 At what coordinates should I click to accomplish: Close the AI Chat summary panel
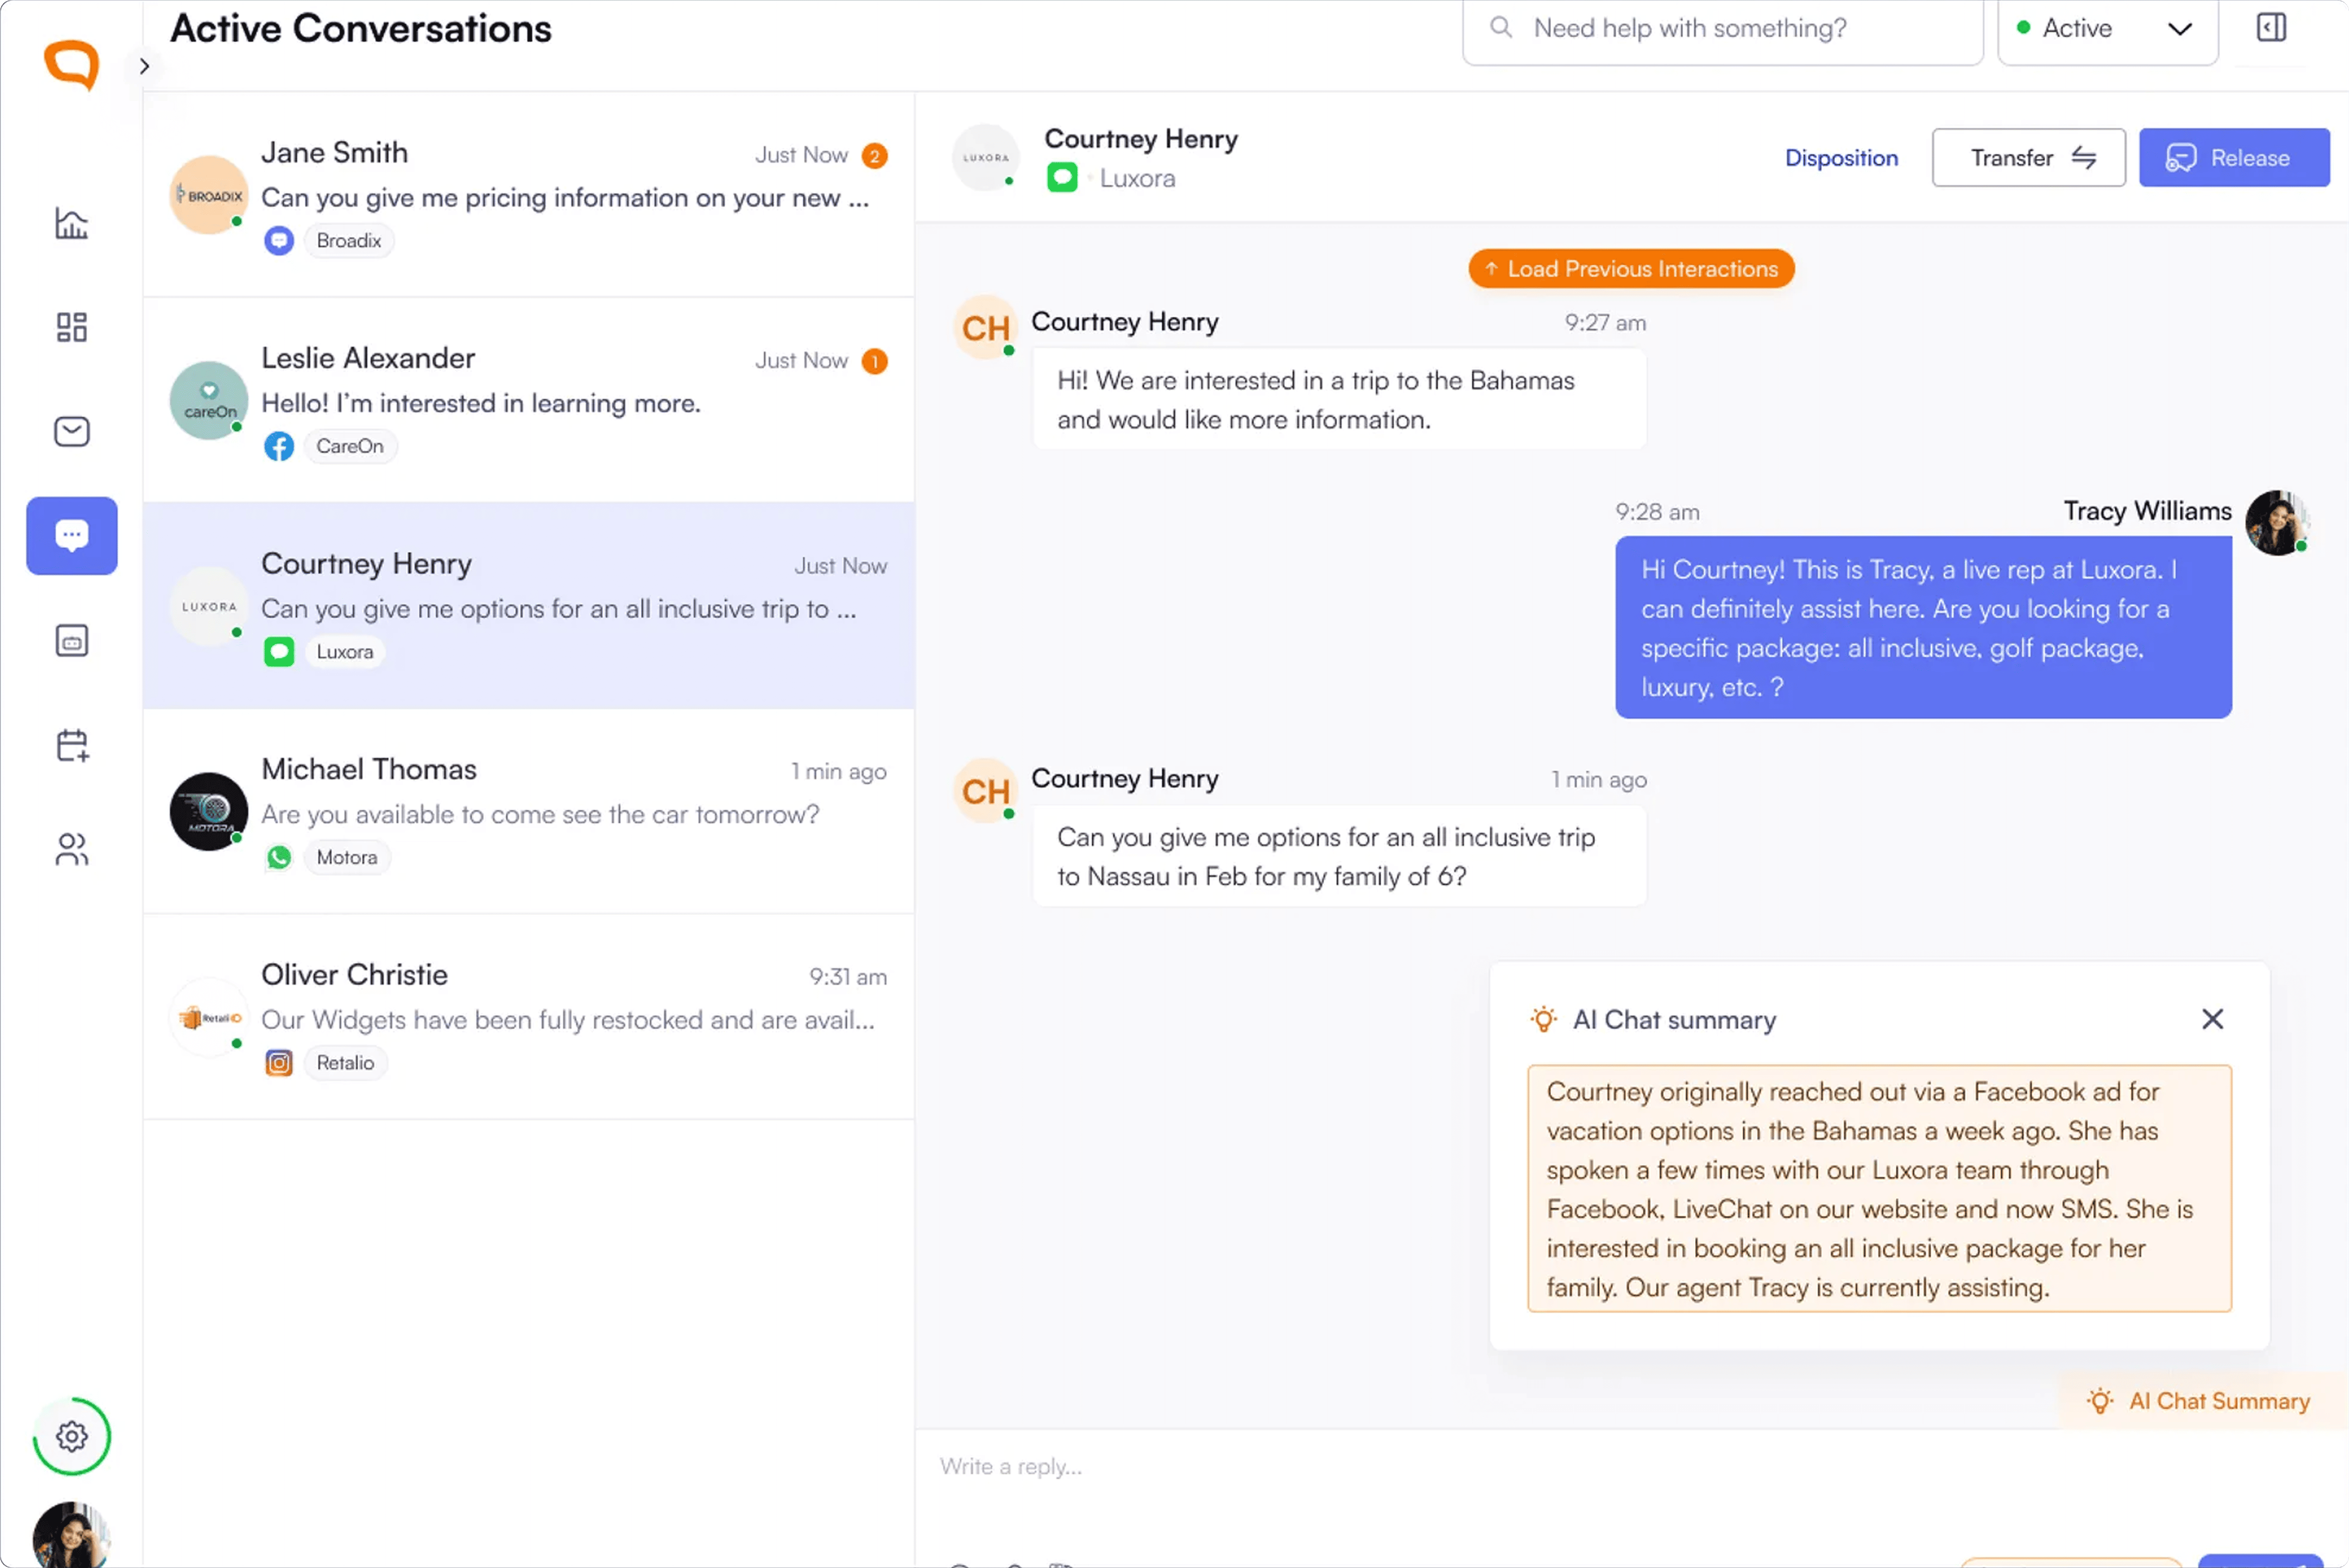pos(2212,1019)
